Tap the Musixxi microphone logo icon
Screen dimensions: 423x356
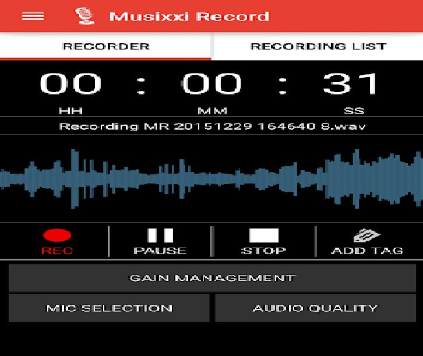84,16
